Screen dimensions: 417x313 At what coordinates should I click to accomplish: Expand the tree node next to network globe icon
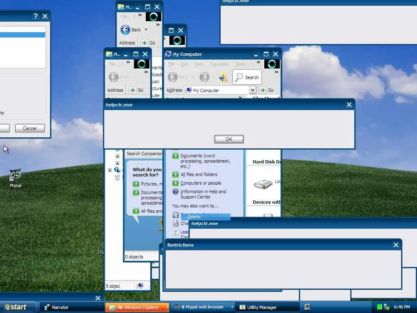tap(110, 170)
